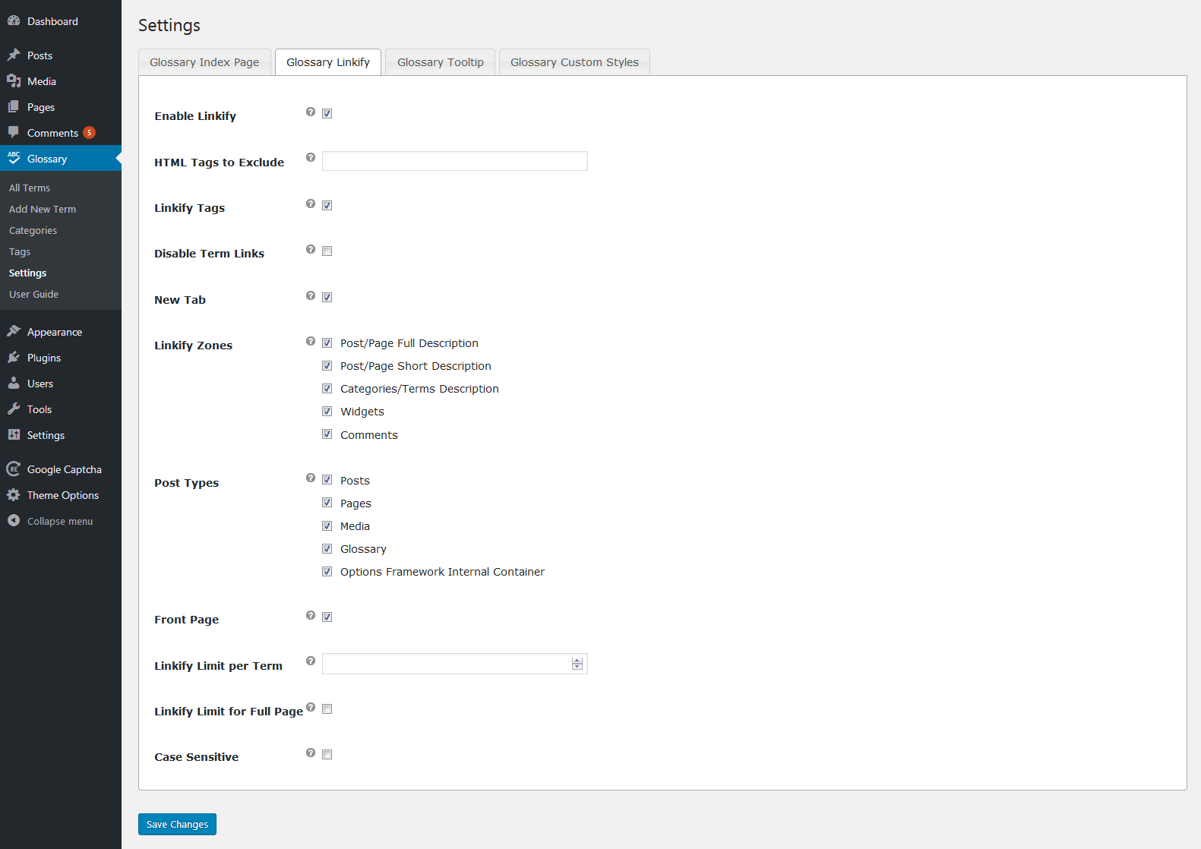Viewport: 1201px width, 849px height.
Task: Uncheck Media under Post Types
Action: [327, 526]
